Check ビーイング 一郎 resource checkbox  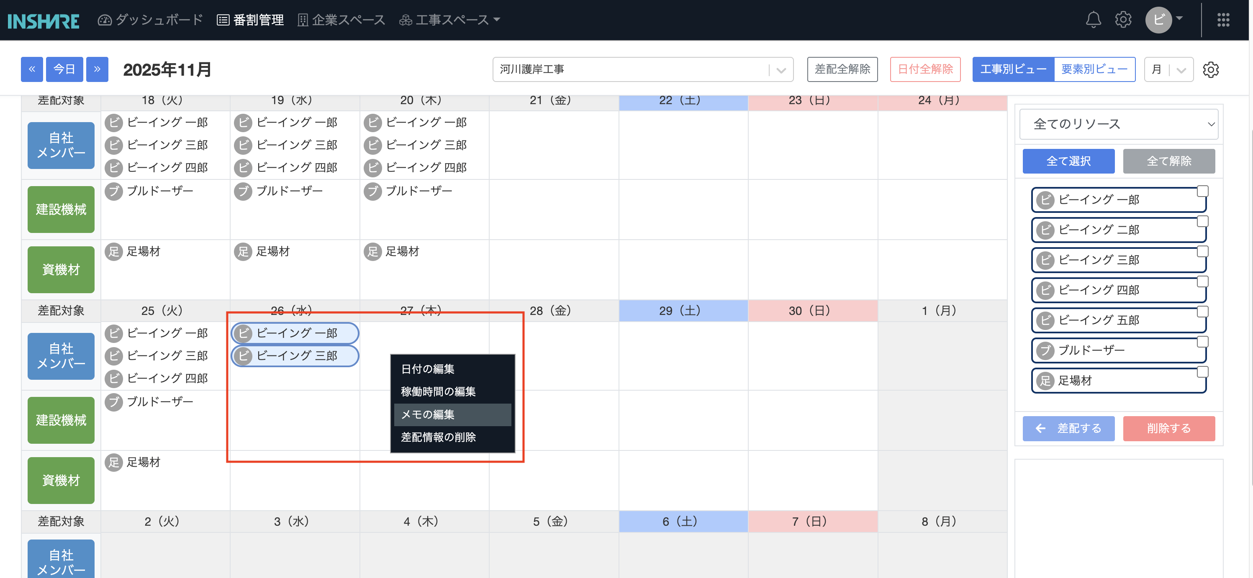pos(1202,191)
